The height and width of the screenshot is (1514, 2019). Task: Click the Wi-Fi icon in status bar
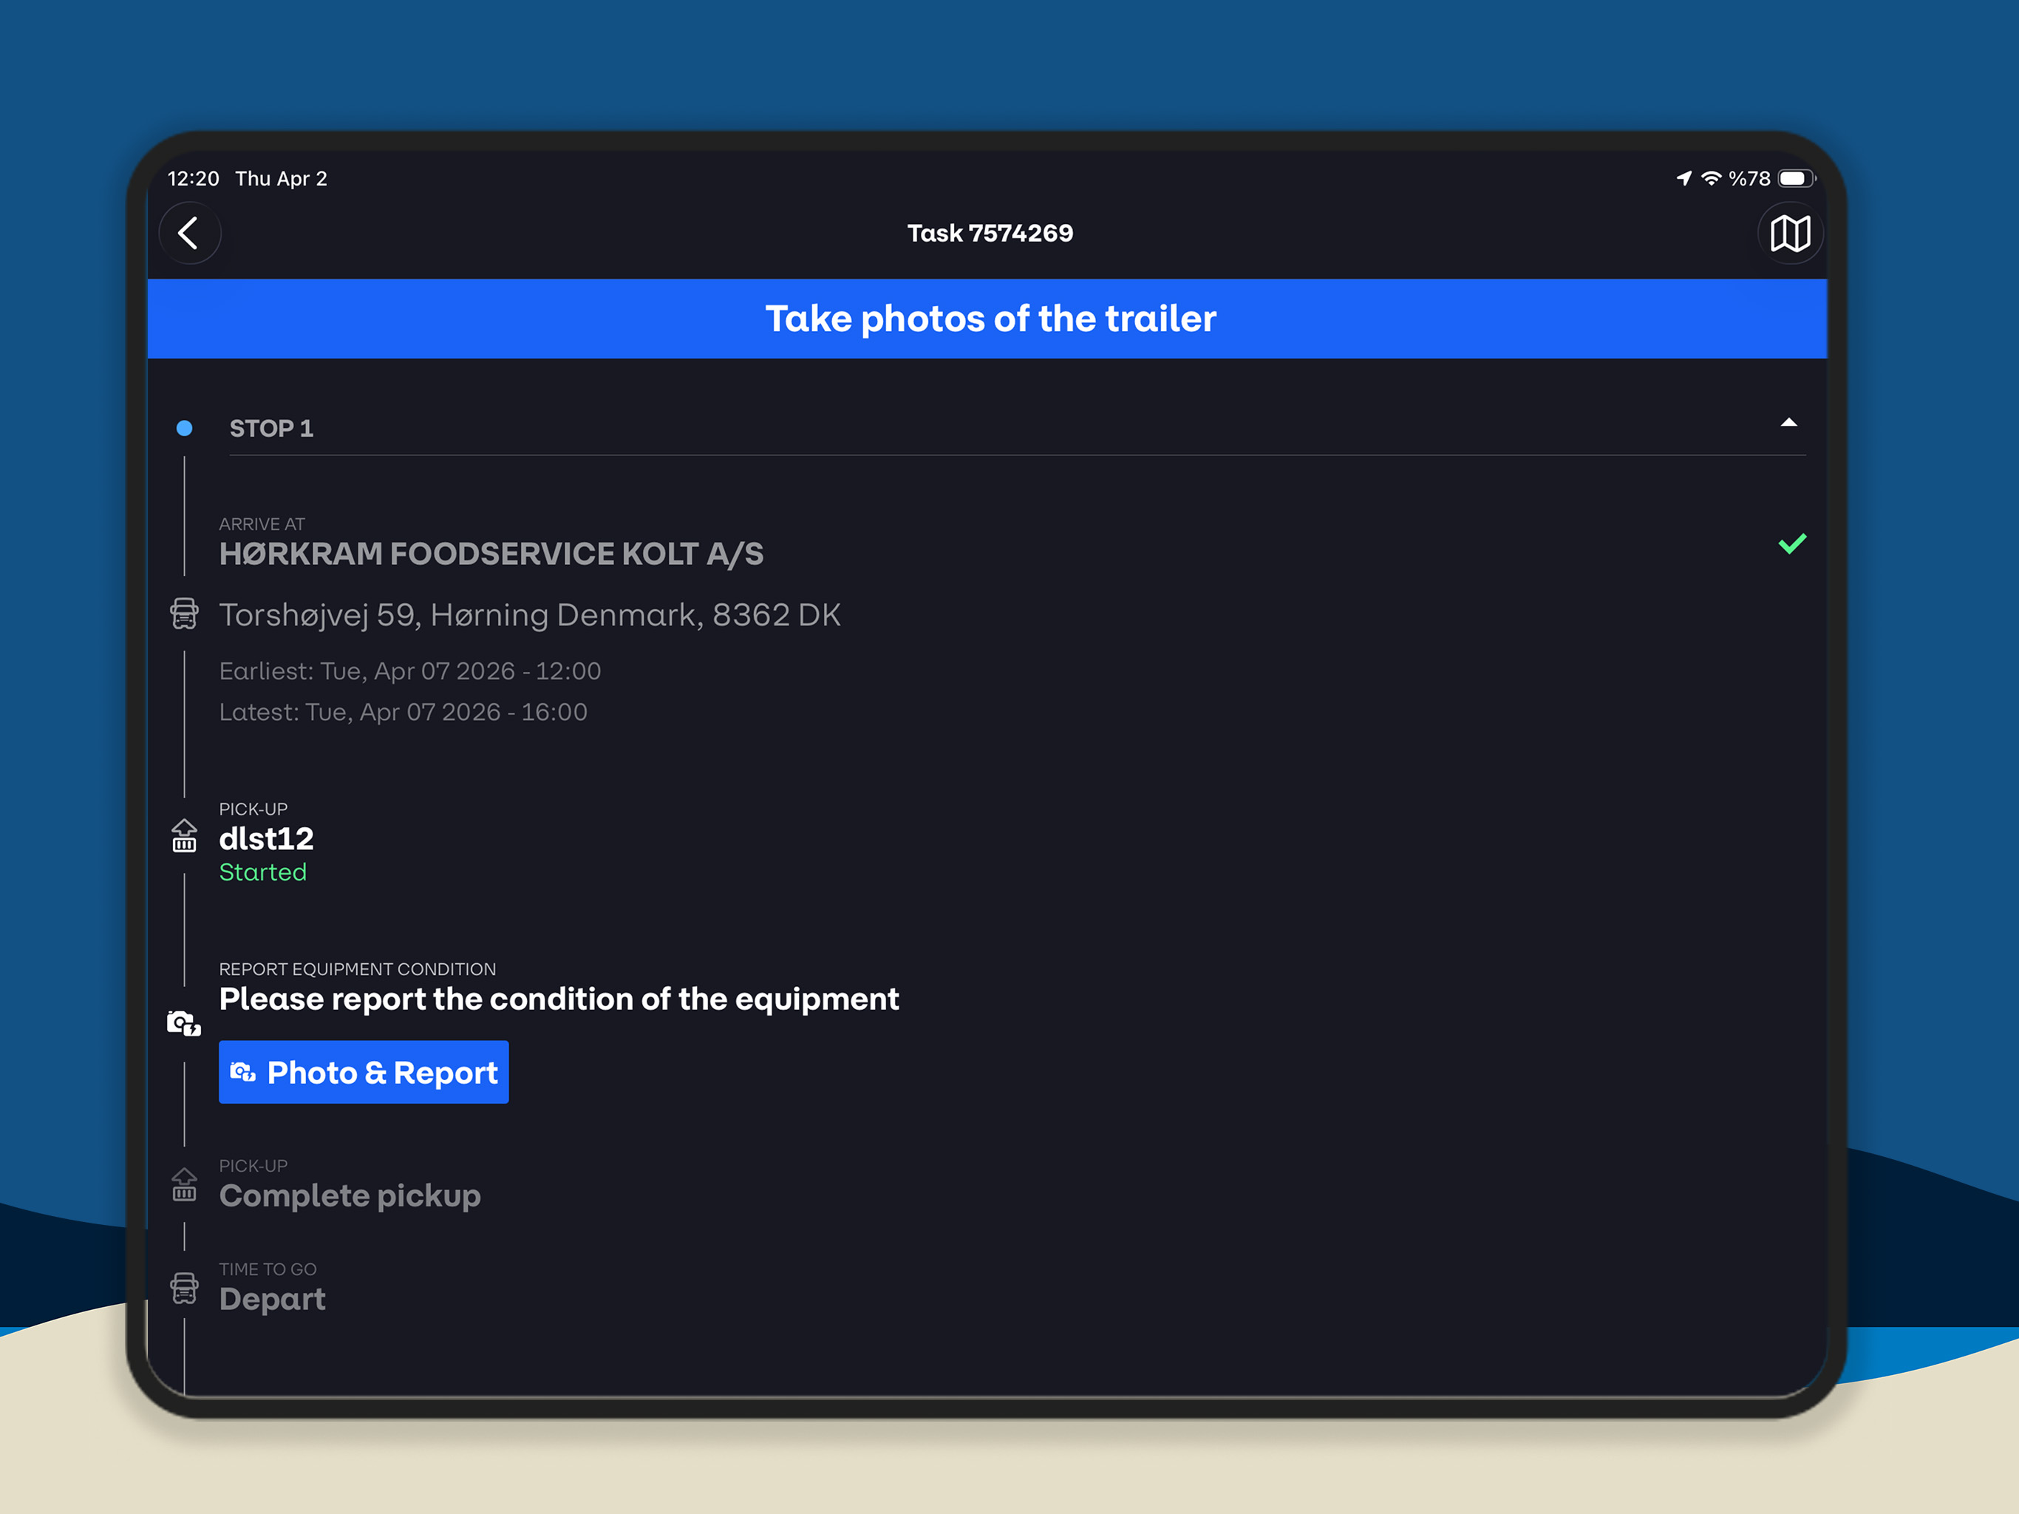1712,178
